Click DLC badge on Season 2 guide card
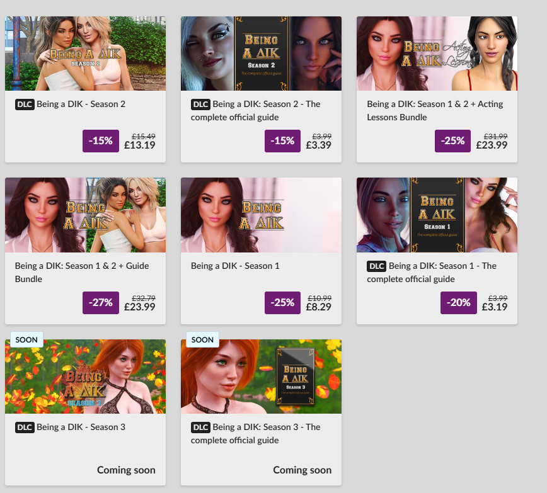The image size is (547, 493). (200, 105)
